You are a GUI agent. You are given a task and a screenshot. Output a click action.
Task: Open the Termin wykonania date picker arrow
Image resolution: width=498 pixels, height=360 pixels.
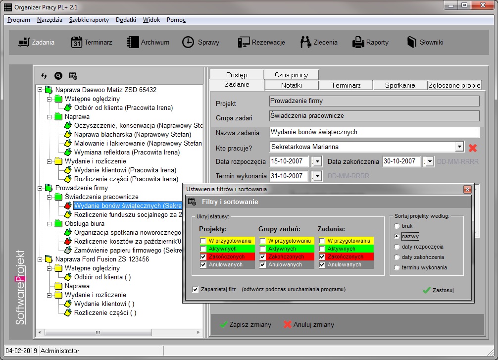(x=317, y=176)
